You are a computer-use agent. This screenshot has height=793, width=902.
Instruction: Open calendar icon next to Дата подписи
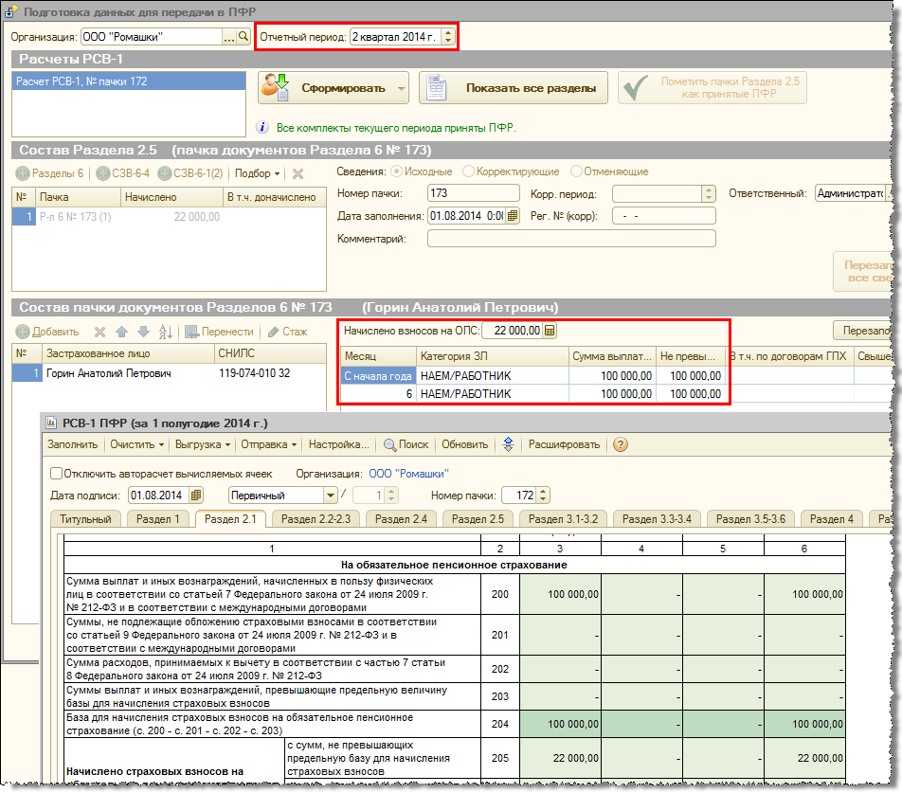click(x=196, y=495)
